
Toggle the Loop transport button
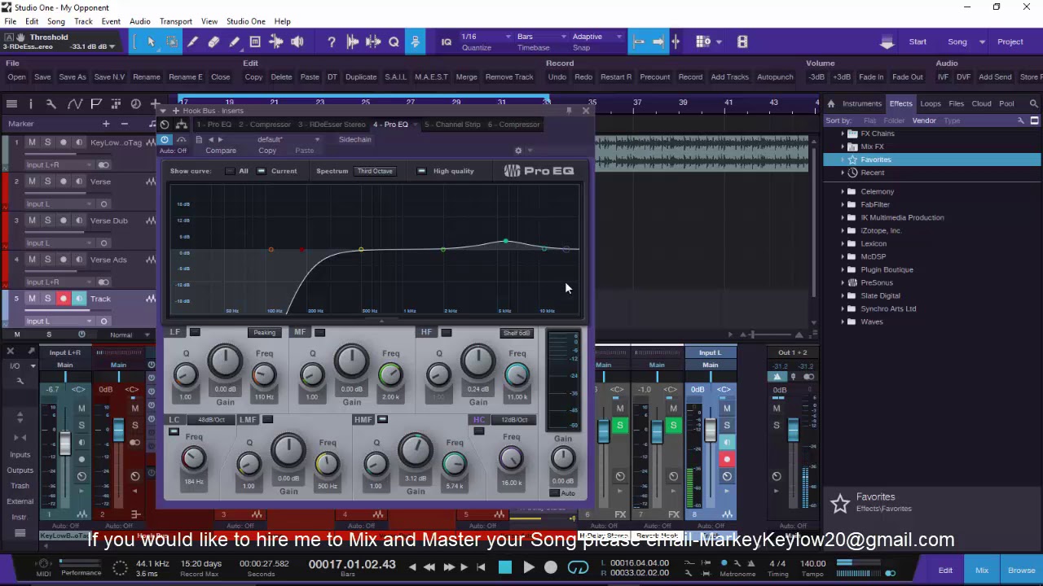tap(578, 567)
